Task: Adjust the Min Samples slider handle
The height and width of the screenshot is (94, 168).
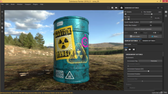Action: tap(125, 14)
